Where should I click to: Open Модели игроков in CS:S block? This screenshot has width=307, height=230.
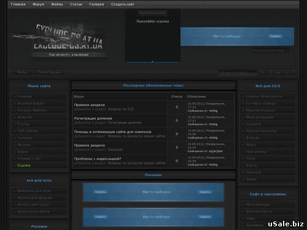click(260, 110)
